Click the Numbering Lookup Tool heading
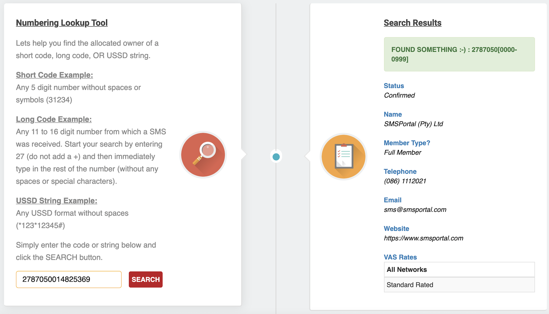The height and width of the screenshot is (314, 549). pyautogui.click(x=62, y=23)
